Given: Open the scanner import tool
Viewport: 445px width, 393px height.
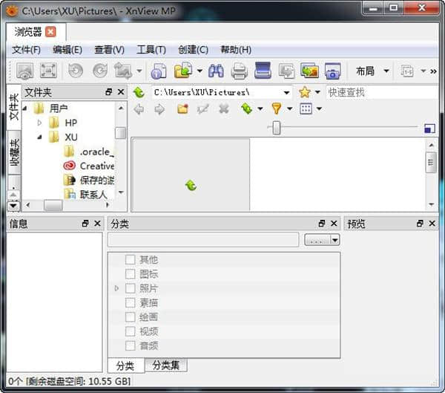Looking at the screenshot, I should [x=263, y=71].
